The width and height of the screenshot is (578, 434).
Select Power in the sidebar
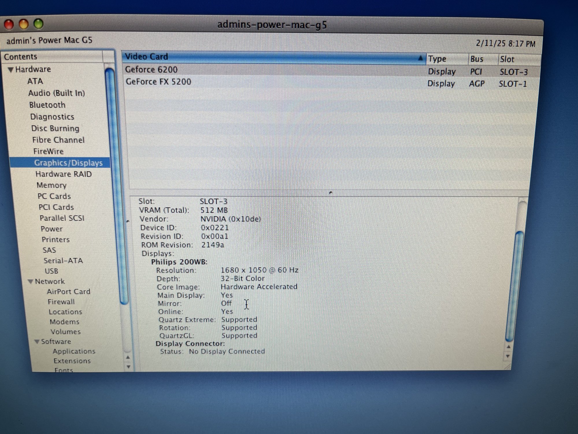coord(51,229)
